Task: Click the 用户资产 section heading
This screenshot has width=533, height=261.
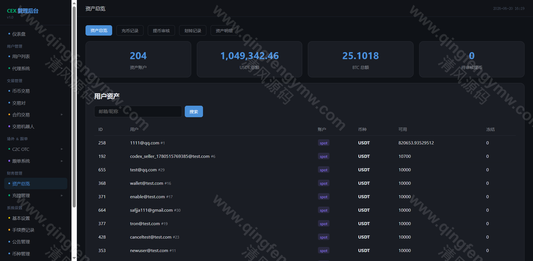Action: [107, 96]
